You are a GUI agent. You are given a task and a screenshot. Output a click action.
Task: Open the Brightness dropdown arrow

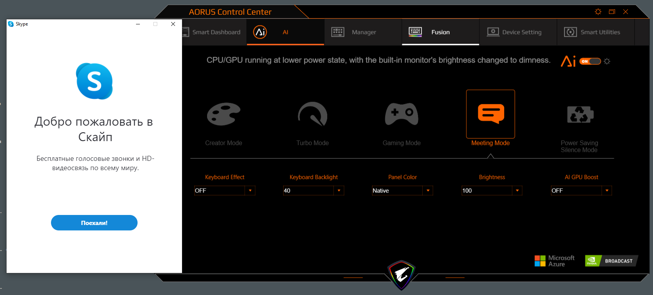[517, 191]
